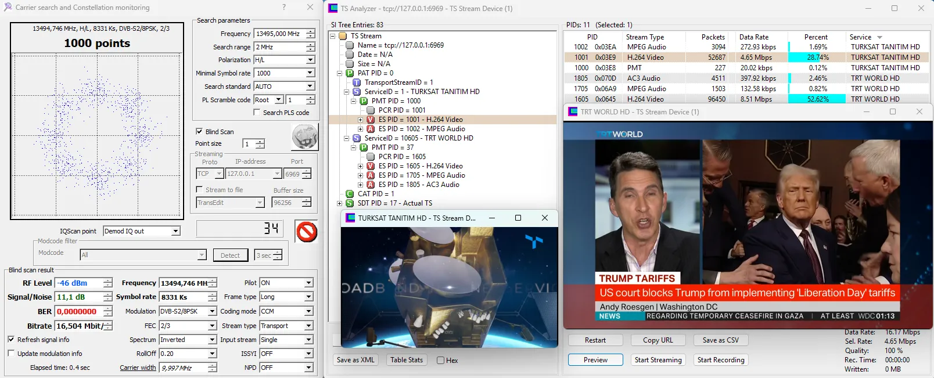Click the globe blind scan button

[x=304, y=137]
